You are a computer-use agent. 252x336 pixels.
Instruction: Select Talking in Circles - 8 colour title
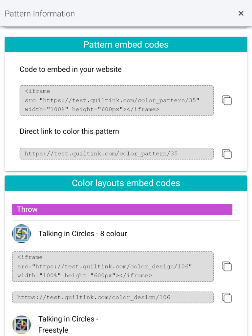click(82, 234)
